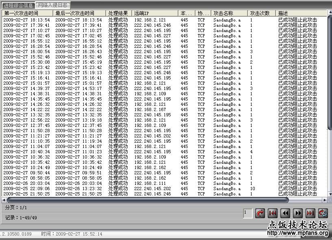Click the 攻击次数 column header

coord(261,13)
